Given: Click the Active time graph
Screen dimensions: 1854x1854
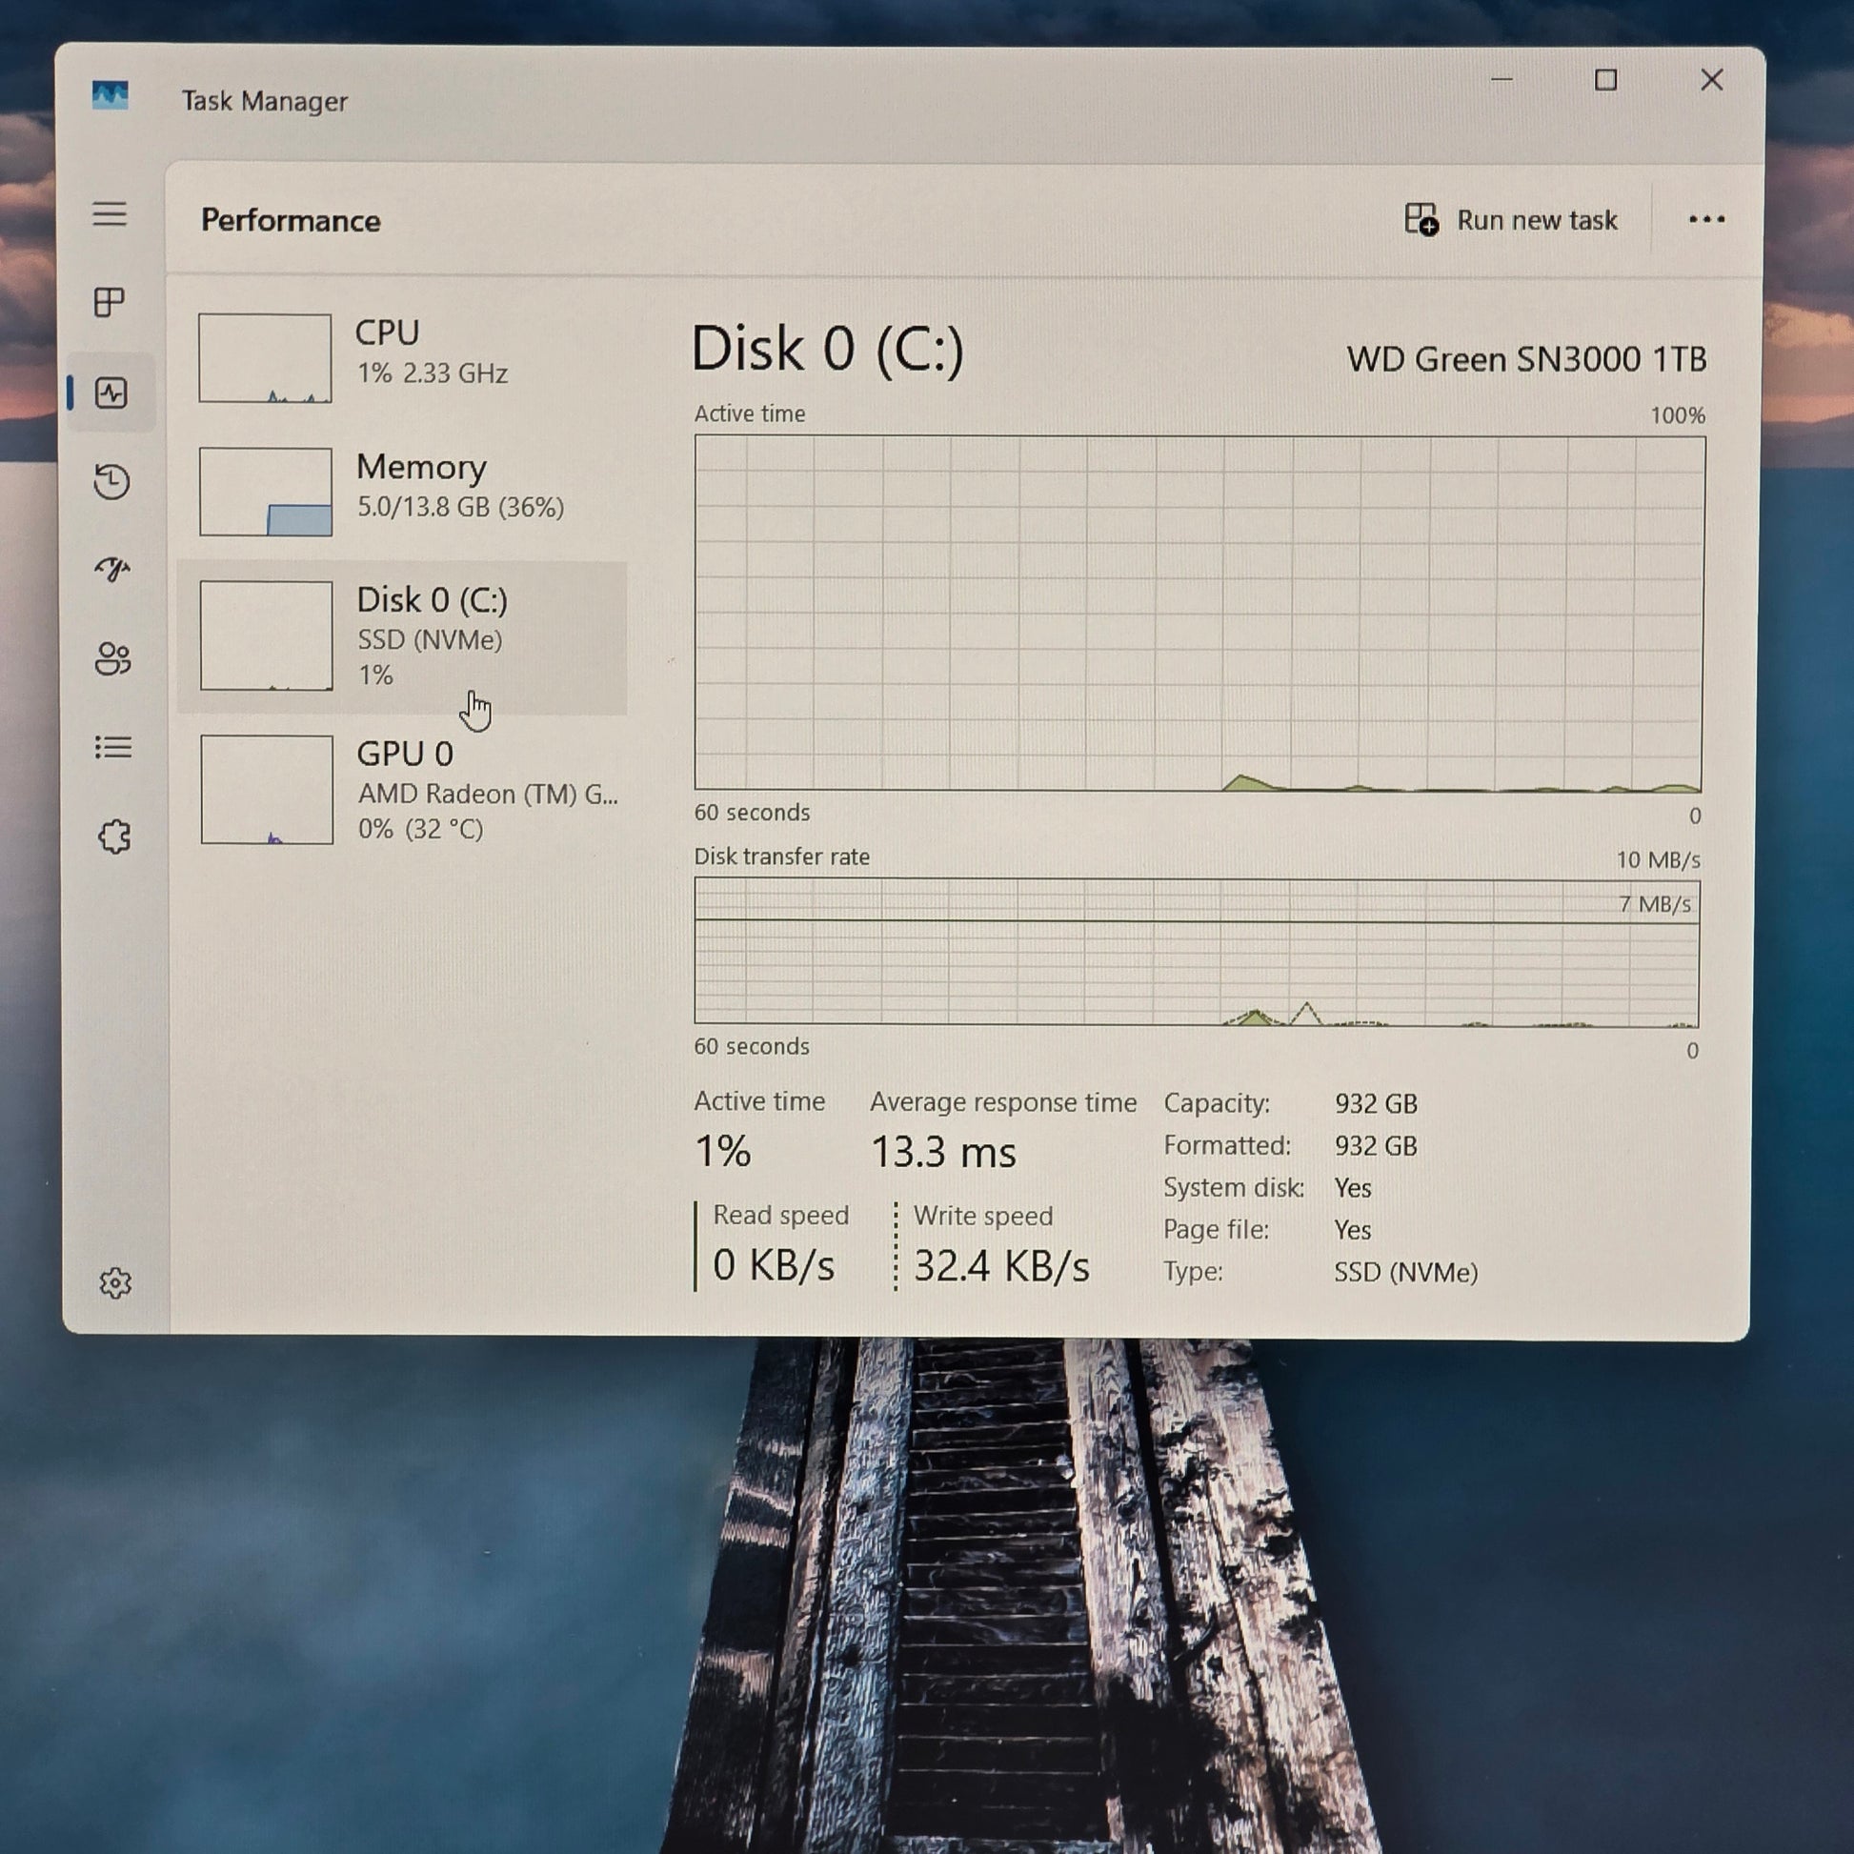Looking at the screenshot, I should [x=1199, y=615].
